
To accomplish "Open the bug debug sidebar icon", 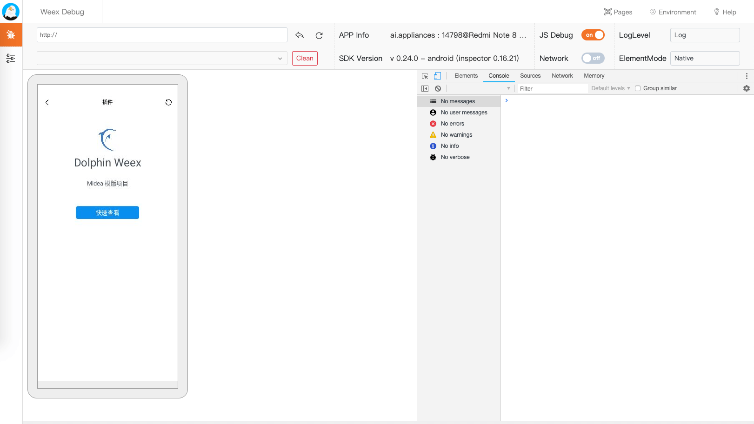I will 11,35.
